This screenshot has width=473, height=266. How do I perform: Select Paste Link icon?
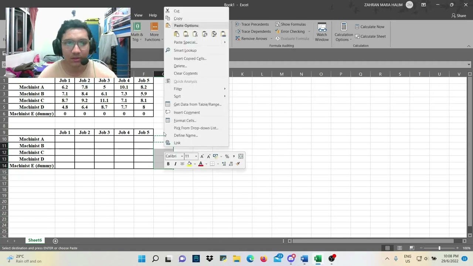click(x=223, y=34)
